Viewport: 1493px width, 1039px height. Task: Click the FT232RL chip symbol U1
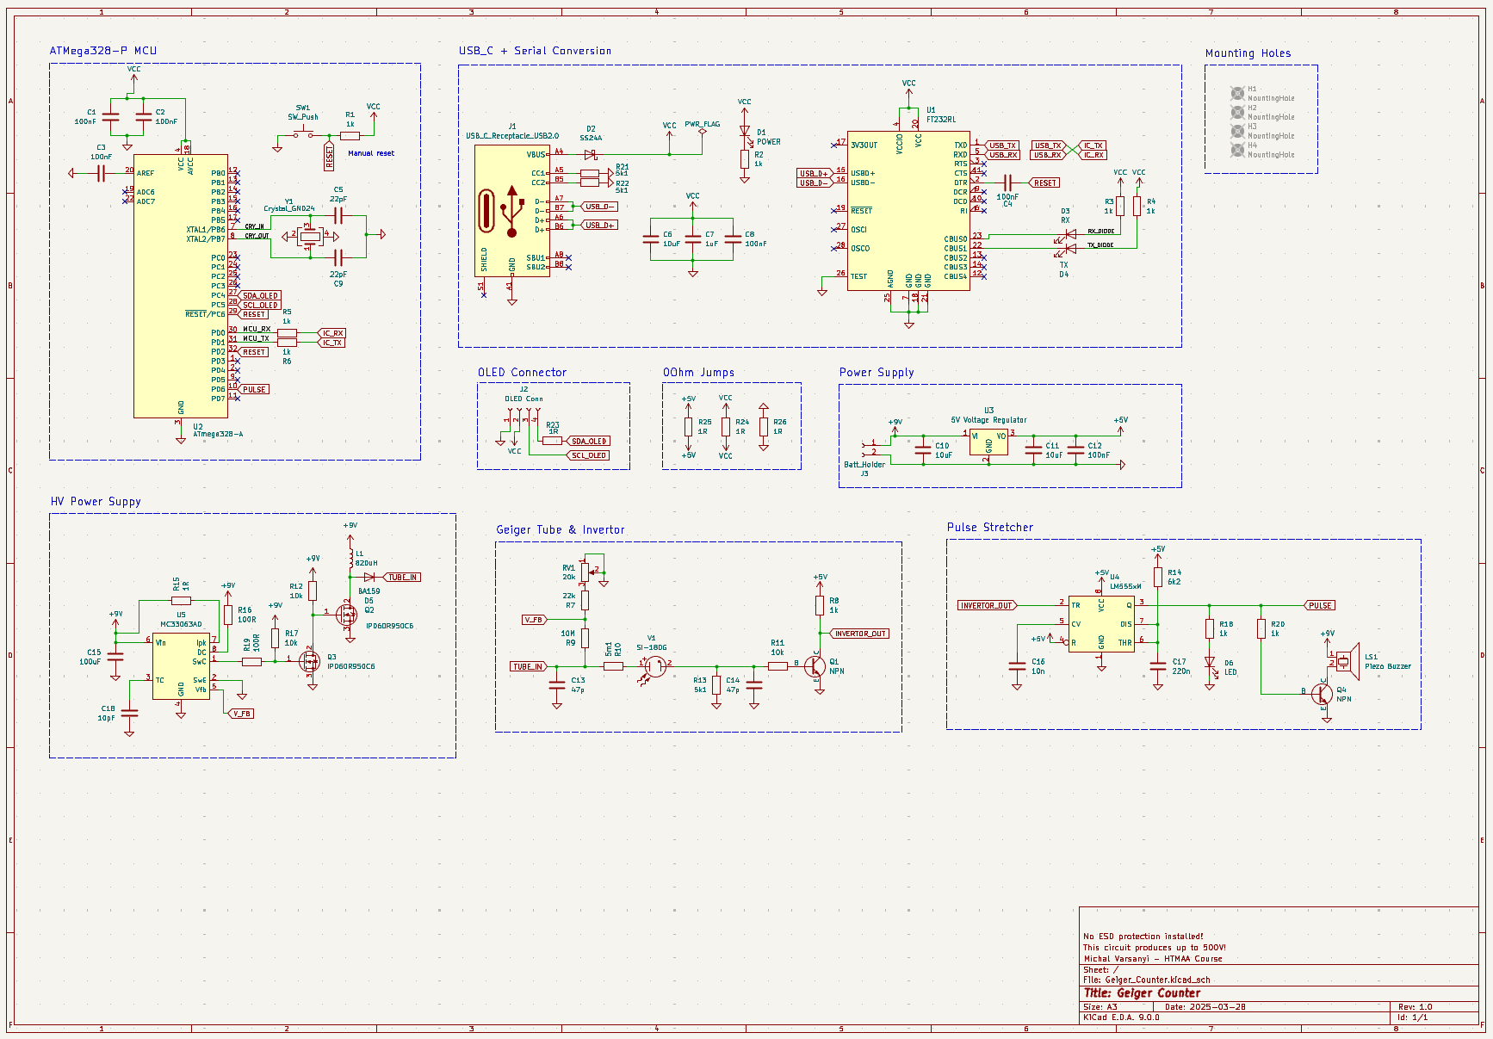click(908, 211)
